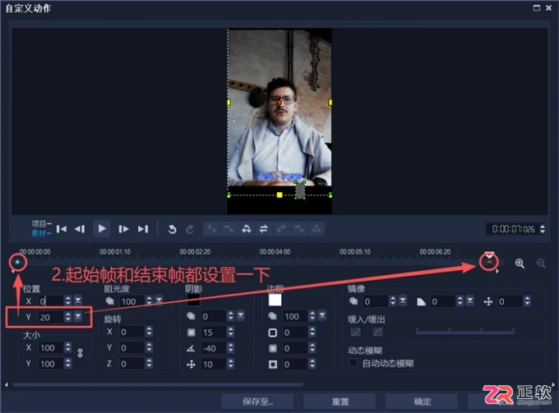Image resolution: width=559 pixels, height=413 pixels.
Task: Click the shadow blur field showing 15
Action: (214, 333)
